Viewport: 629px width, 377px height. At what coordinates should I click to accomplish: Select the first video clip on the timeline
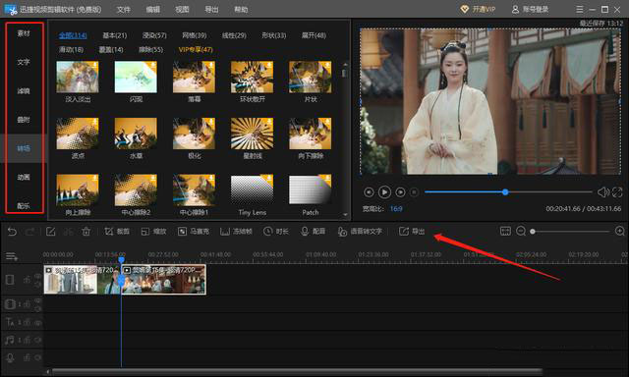tap(83, 279)
